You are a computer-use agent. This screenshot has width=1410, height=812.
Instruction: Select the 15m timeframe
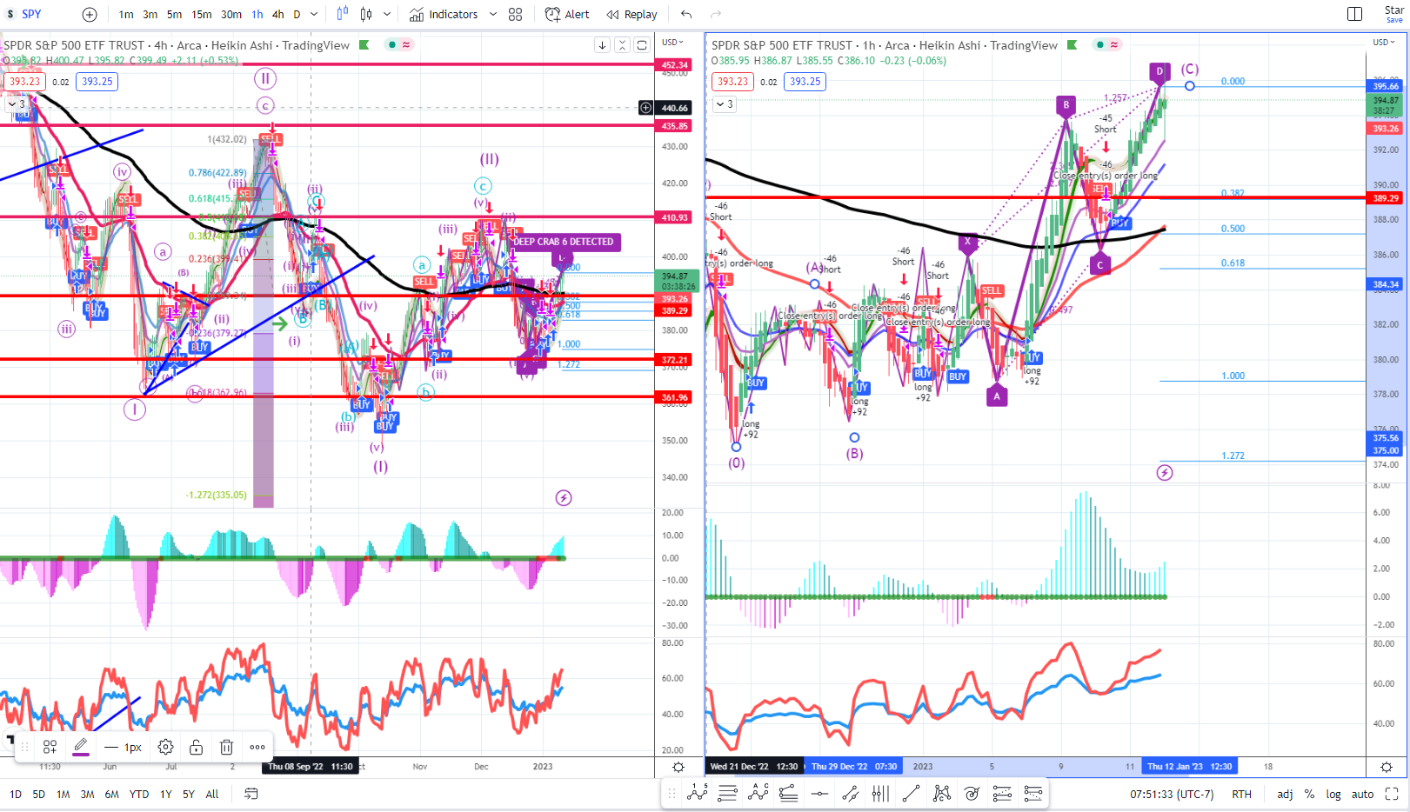click(x=202, y=14)
